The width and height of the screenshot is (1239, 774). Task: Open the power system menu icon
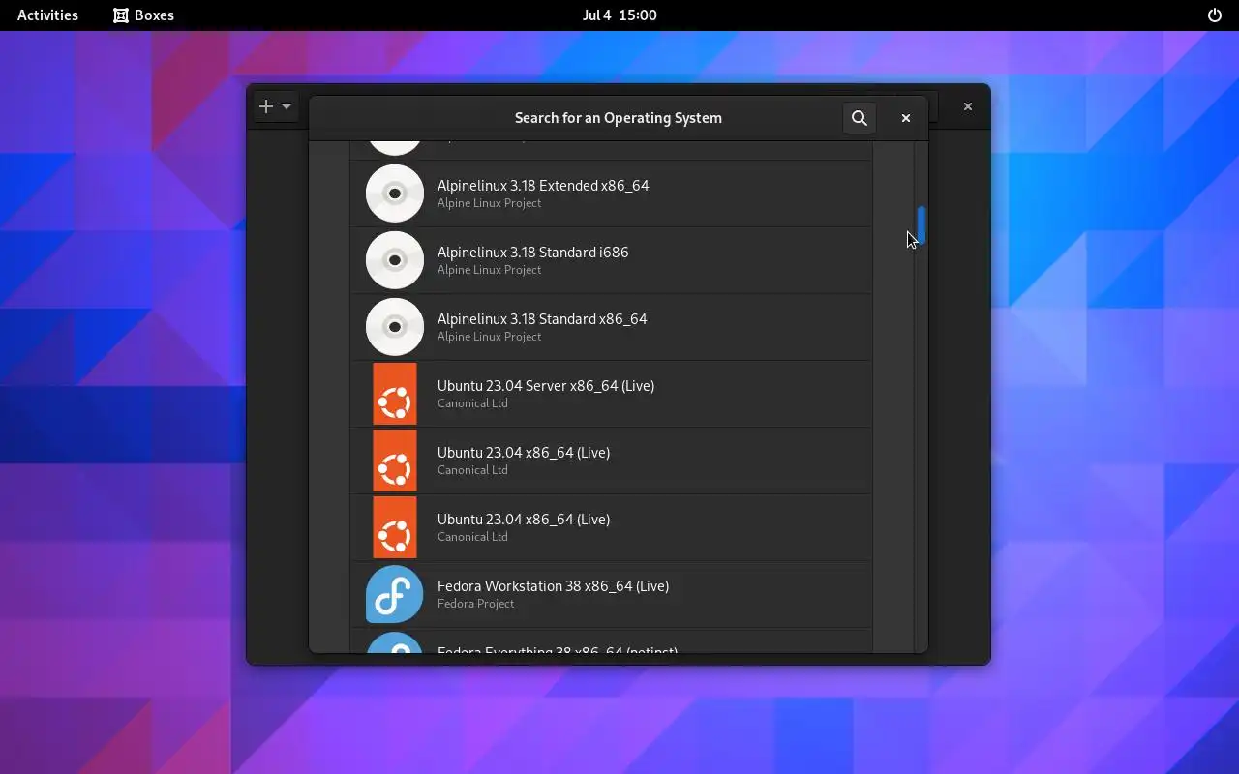(1215, 15)
